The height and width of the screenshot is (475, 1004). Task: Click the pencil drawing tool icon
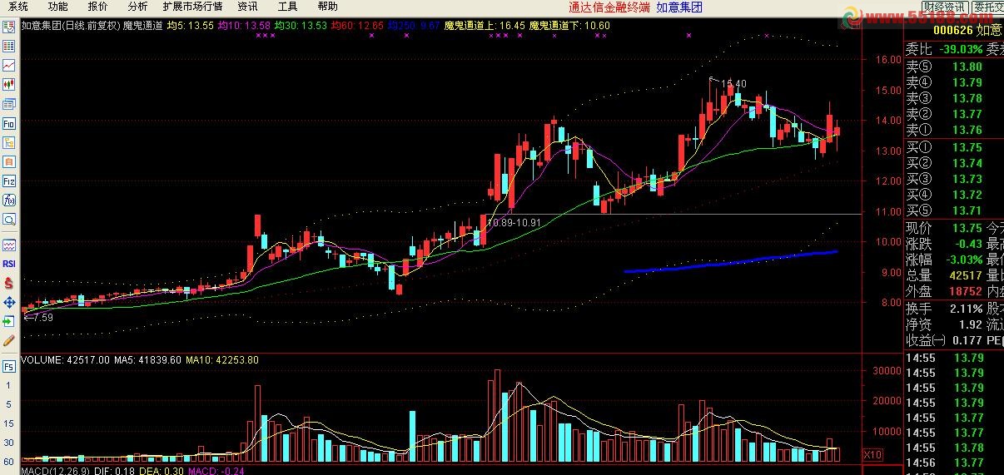(x=9, y=340)
